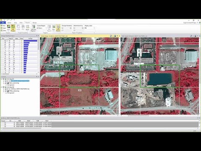Toggle visibility of img layer in View #1
The image size is (201, 151).
(x=6, y=83)
